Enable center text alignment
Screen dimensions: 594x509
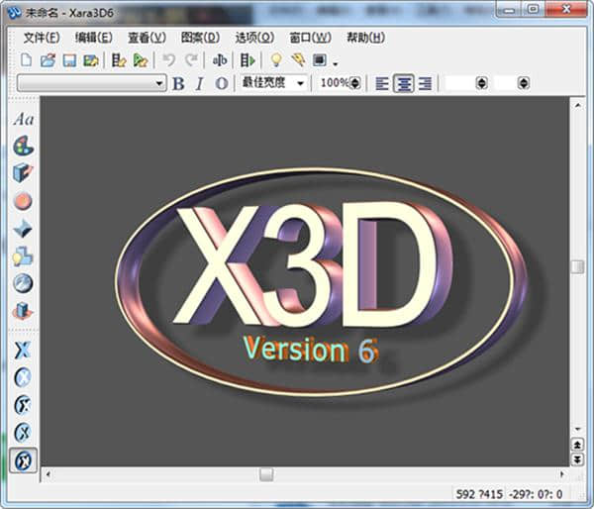point(403,83)
